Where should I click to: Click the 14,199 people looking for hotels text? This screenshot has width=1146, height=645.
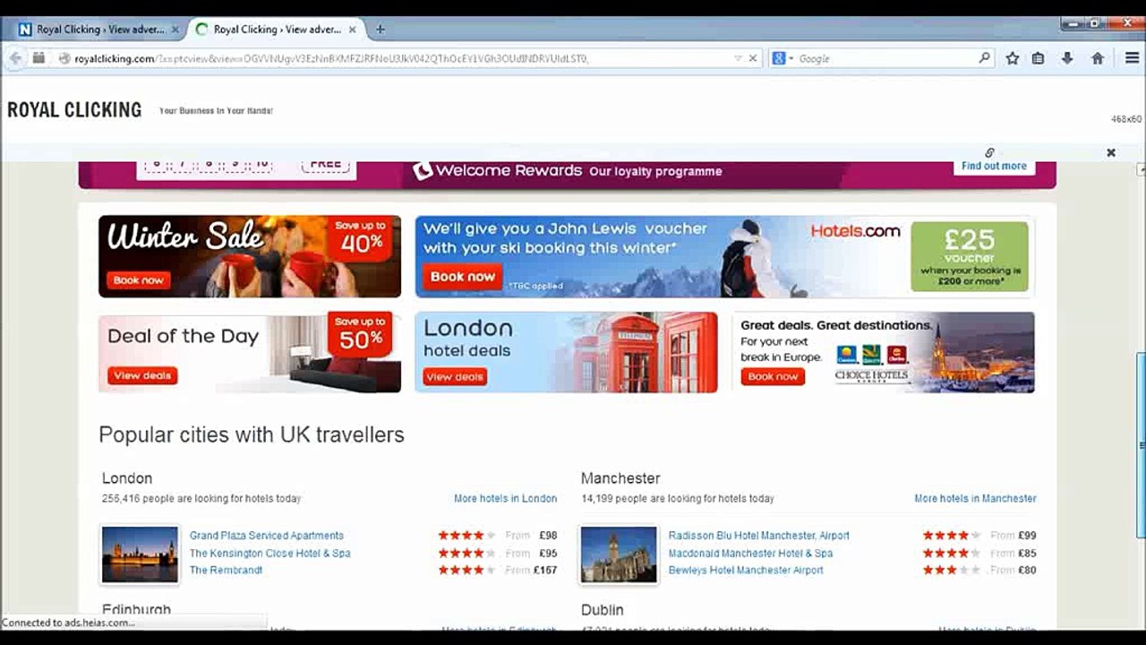coord(678,499)
